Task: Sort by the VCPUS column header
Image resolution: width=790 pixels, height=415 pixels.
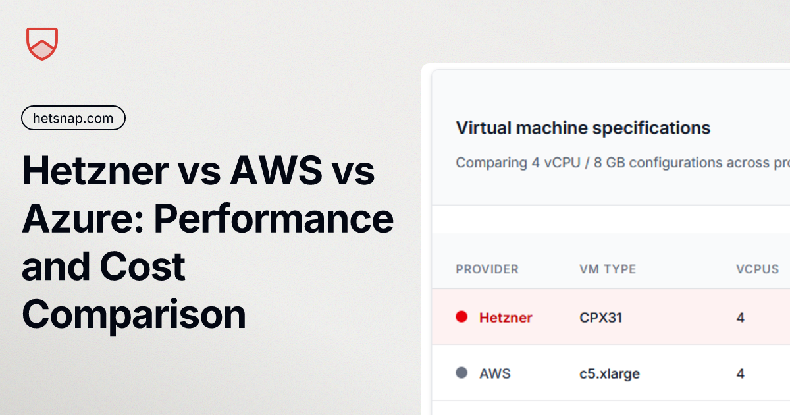Action: (x=757, y=269)
